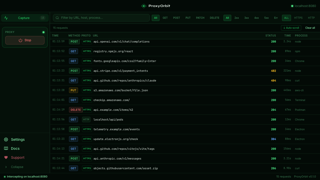
Task: Select the api.github.com/repos/vitejs/vite/tags request
Action: click(185, 149)
